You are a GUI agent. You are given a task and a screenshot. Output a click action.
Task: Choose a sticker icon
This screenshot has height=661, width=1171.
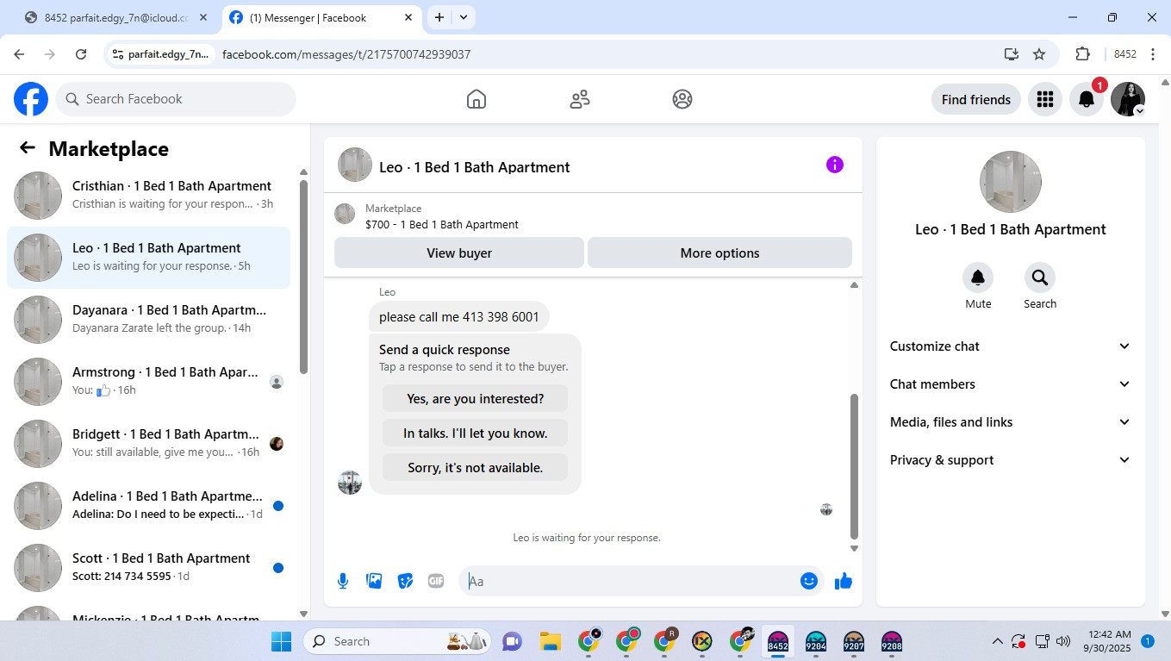[x=405, y=581]
